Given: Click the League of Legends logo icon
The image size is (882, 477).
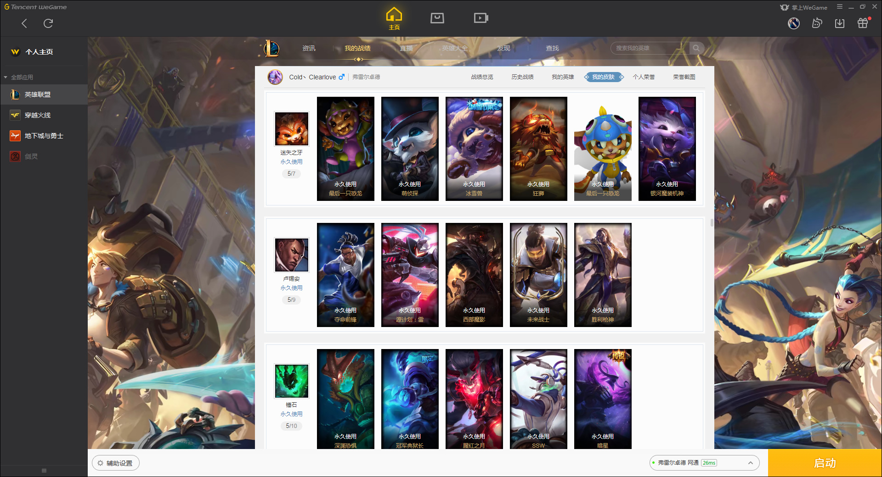Looking at the screenshot, I should click(271, 48).
